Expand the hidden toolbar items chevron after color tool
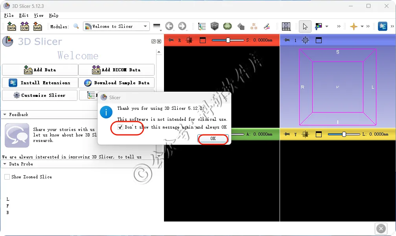Screen dimensions: 396x236 coord(339,26)
